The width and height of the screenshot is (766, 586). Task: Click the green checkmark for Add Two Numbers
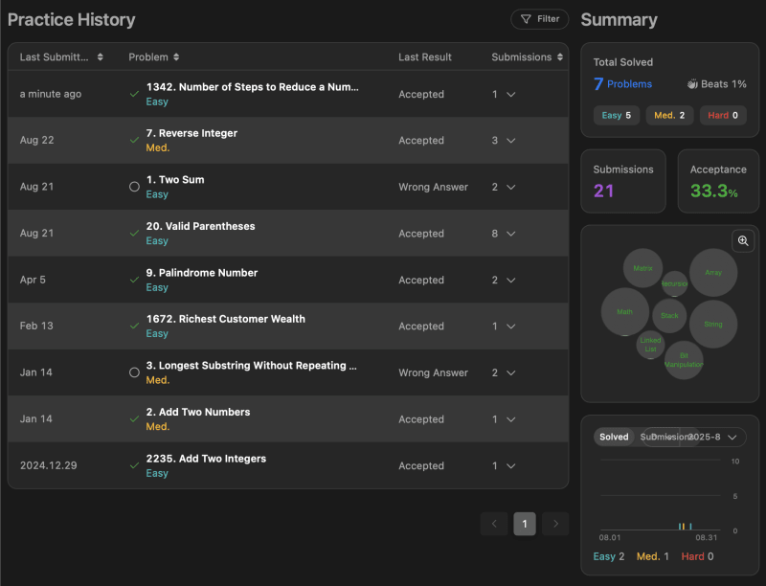point(134,419)
